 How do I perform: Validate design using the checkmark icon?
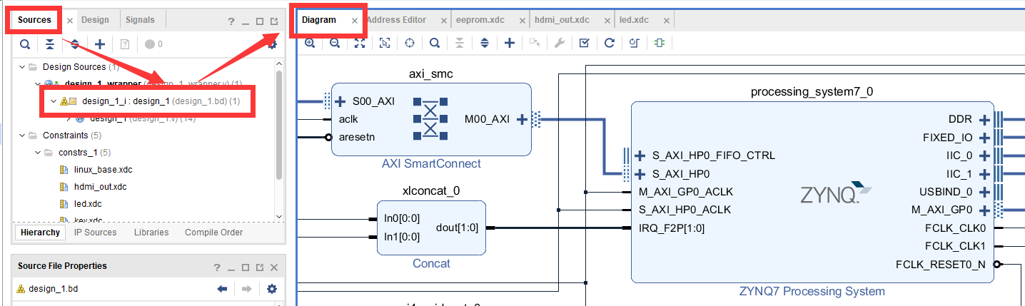click(x=584, y=43)
